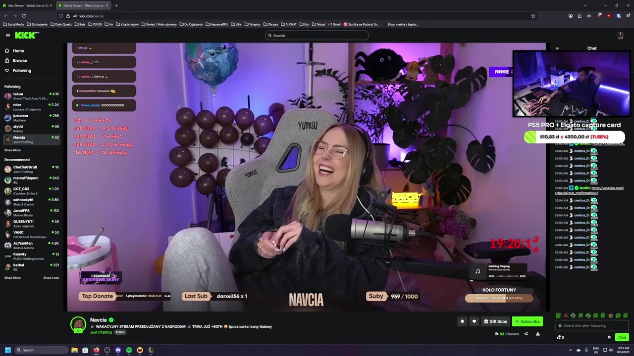This screenshot has width=634, height=356.
Task: Open Discord from the taskbar
Action: click(118, 350)
